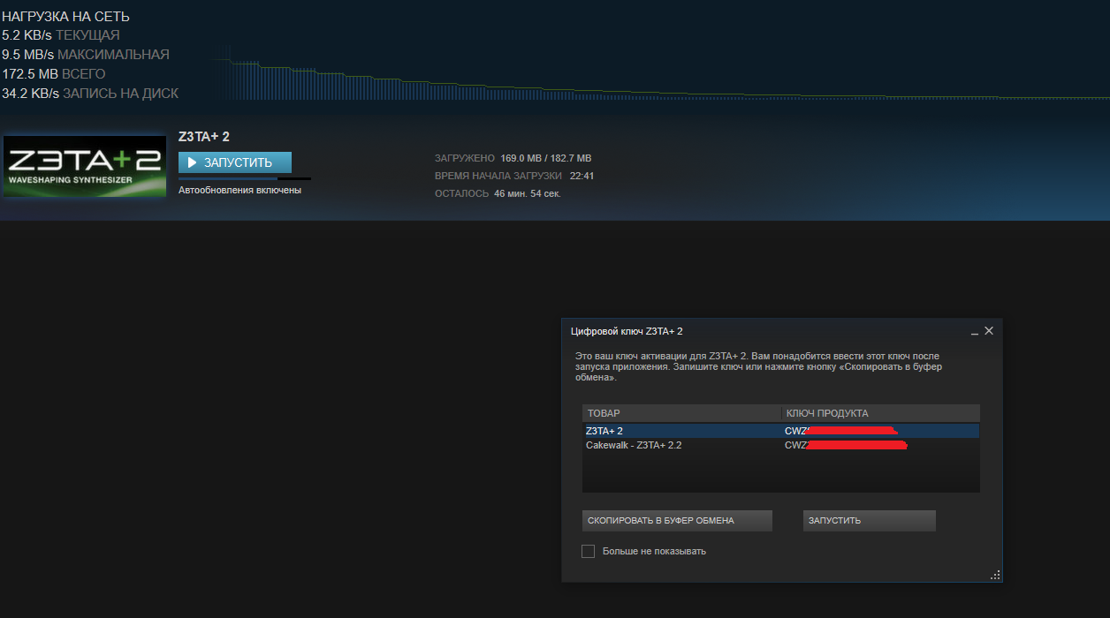
Task: Click the 34.2 KB/s ЗАПИСЬ НА ДИСК stat
Action: point(90,94)
